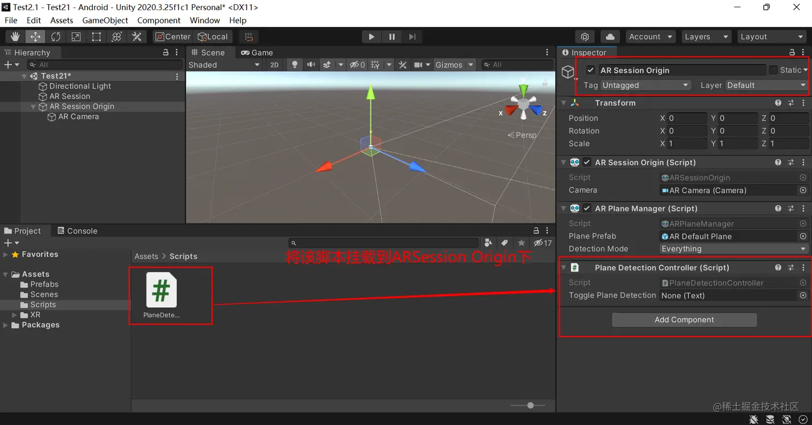This screenshot has width=812, height=425.
Task: Open the GameObject menu
Action: pos(105,20)
